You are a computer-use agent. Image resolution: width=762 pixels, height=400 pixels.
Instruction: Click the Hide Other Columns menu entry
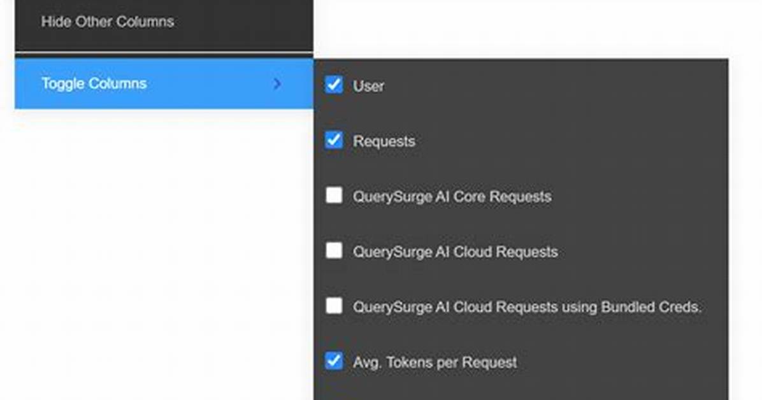pos(164,22)
